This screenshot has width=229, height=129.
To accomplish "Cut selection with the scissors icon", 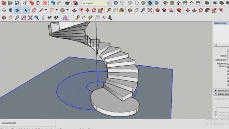I will 25,3.
